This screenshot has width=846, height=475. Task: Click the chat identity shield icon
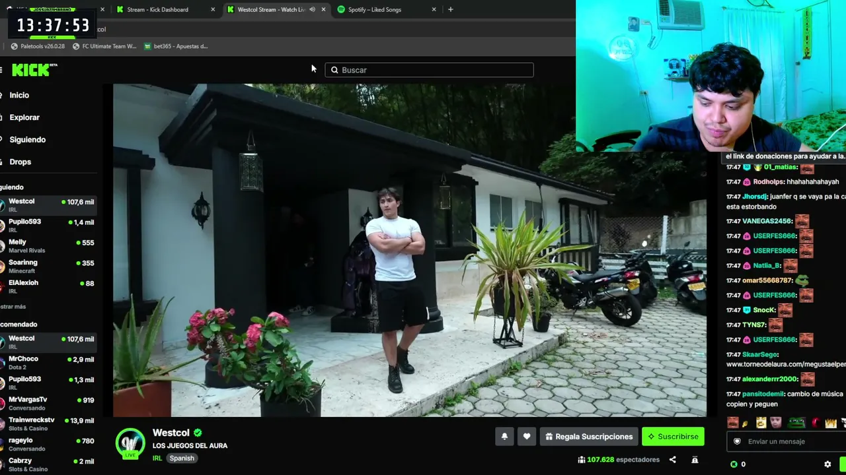pyautogui.click(x=738, y=441)
